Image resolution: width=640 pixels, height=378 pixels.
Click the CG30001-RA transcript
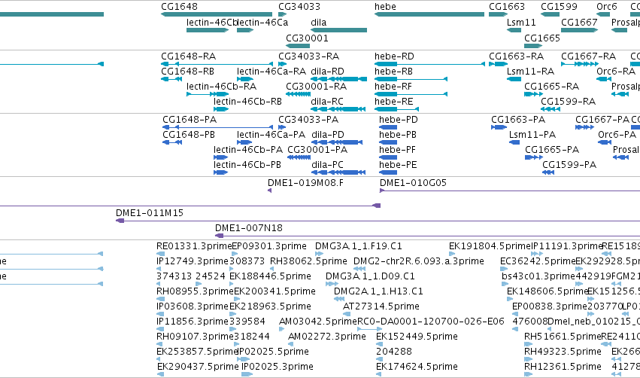[298, 94]
